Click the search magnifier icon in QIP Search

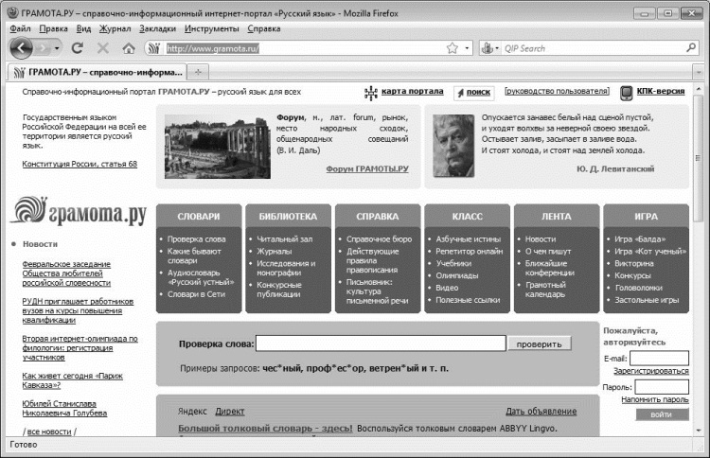[691, 47]
